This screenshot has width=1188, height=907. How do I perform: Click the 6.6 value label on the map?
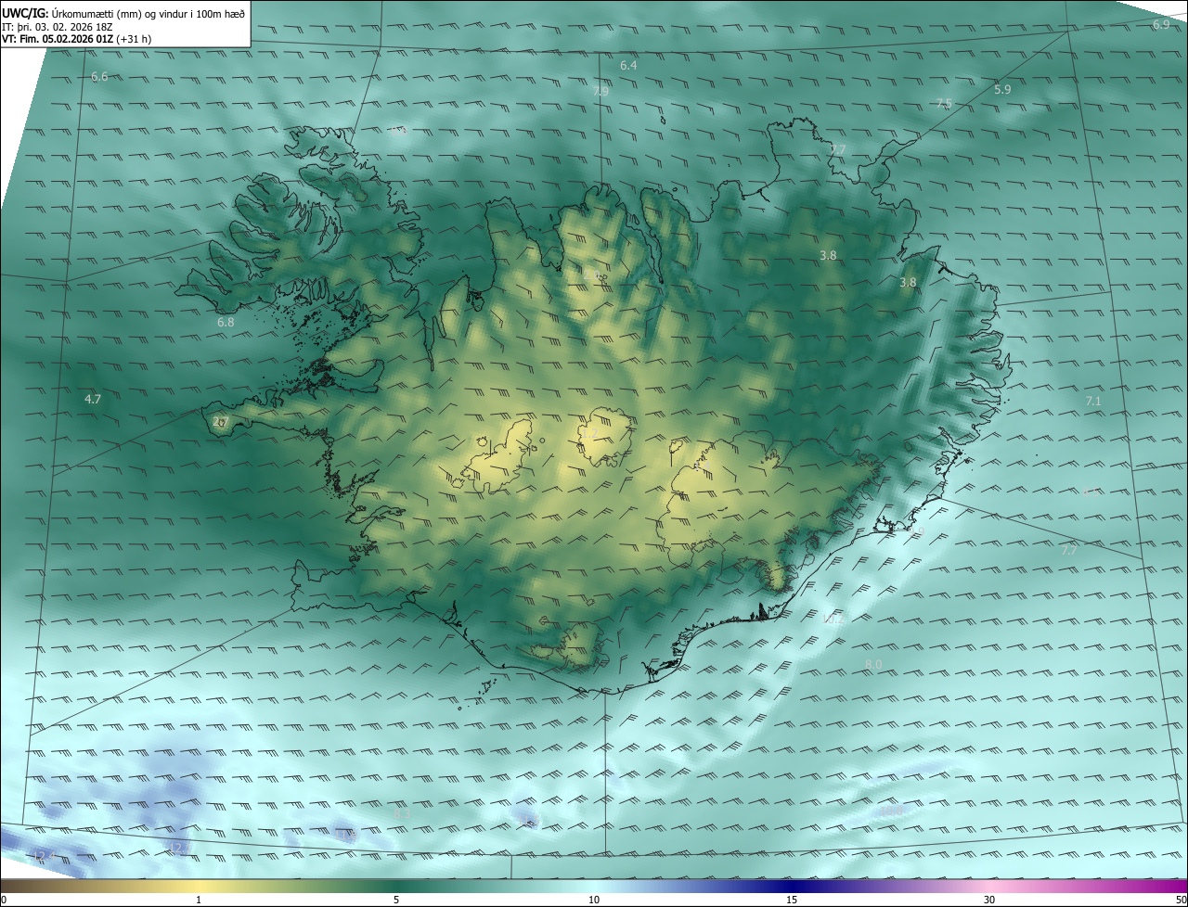click(x=99, y=76)
